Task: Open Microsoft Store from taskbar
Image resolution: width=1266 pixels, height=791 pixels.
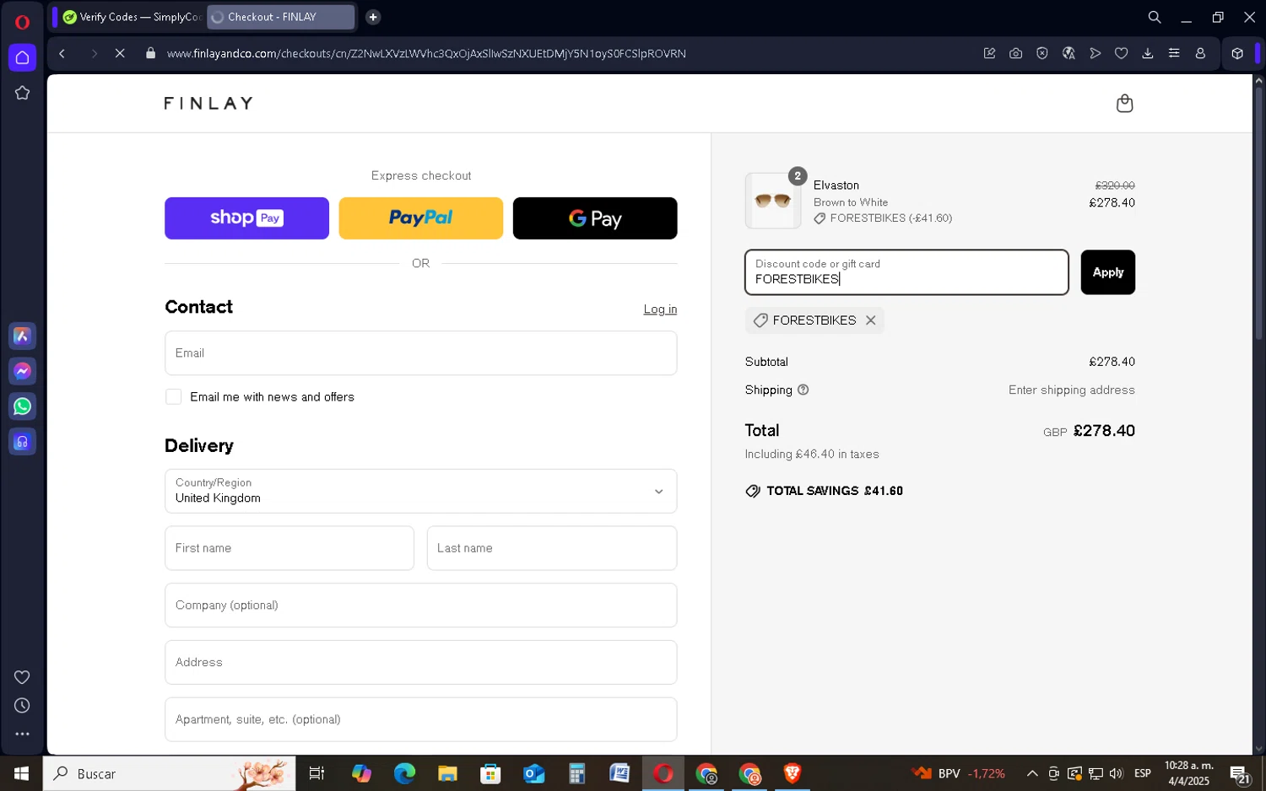Action: [x=490, y=773]
